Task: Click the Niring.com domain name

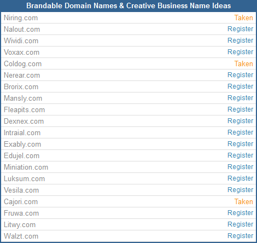Action: pos(21,18)
